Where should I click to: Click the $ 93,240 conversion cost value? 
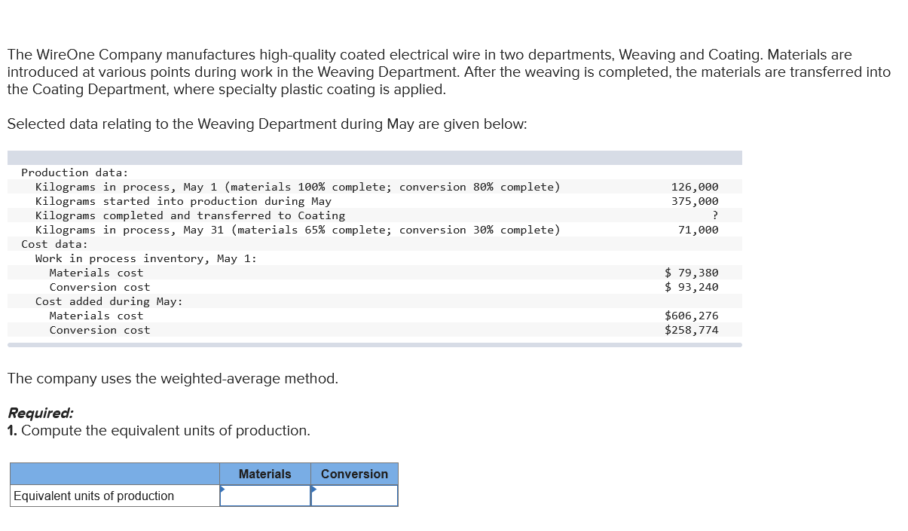pyautogui.click(x=691, y=287)
